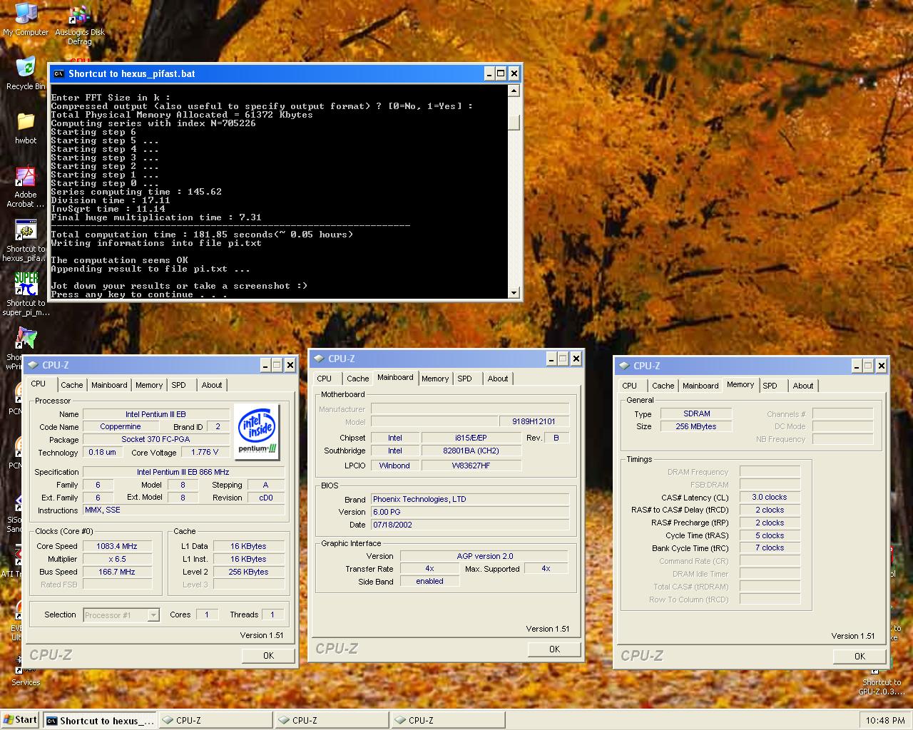Launch Adobe Acrobat desktop icon
This screenshot has width=913, height=730.
pos(26,187)
